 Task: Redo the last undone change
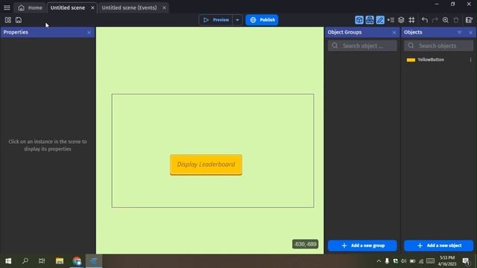(435, 20)
